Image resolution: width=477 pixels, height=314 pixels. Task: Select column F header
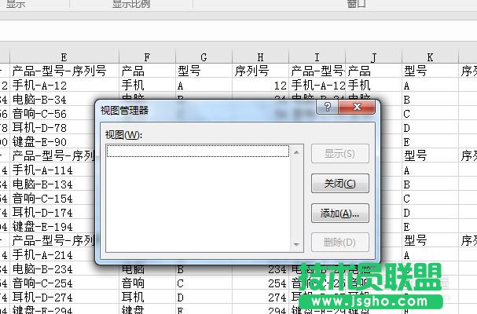[147, 57]
